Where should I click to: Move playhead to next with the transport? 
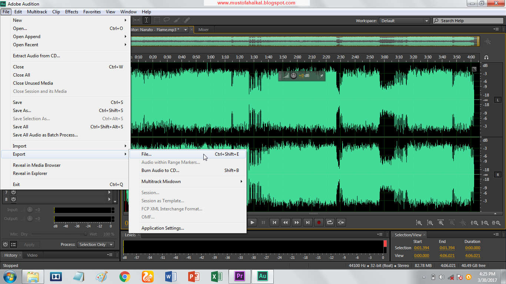coord(307,222)
